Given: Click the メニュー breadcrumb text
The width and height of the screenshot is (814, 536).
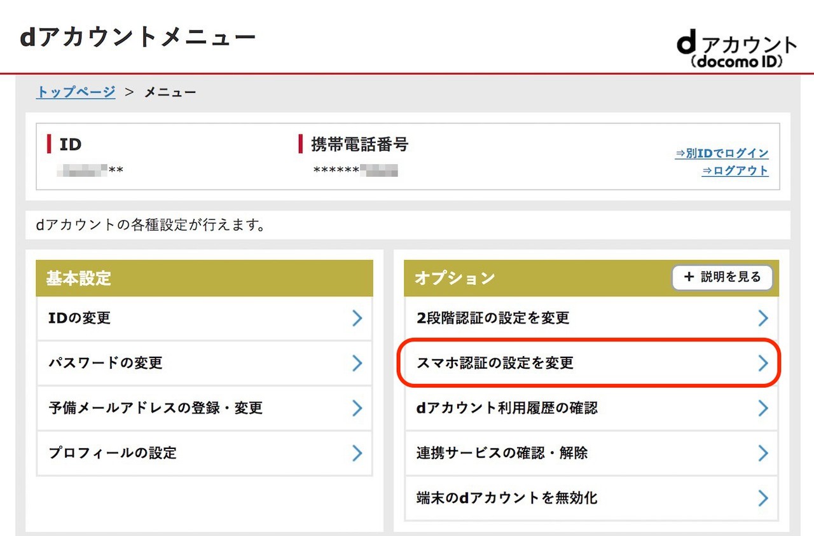Looking at the screenshot, I should [170, 93].
